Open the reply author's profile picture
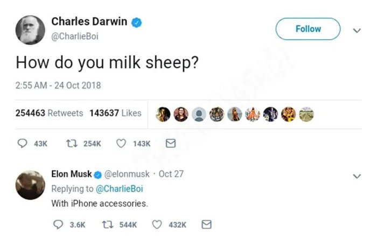This screenshot has width=377, height=241. (x=30, y=184)
